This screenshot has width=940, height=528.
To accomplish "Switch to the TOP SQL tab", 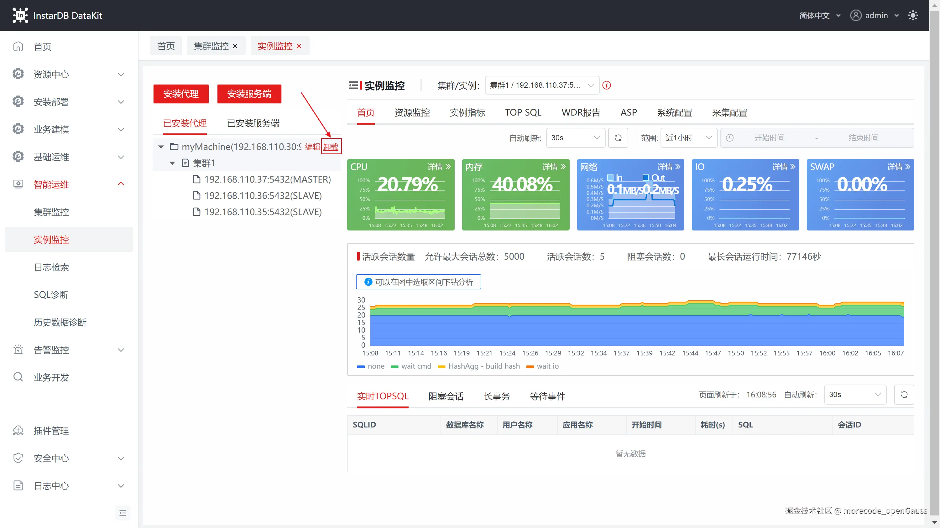I will 523,113.
